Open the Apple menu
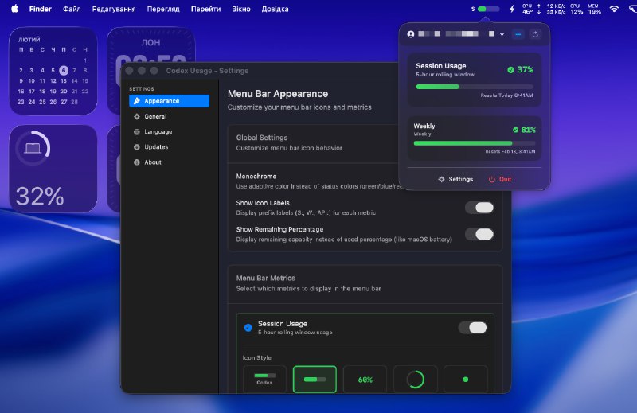 point(14,9)
